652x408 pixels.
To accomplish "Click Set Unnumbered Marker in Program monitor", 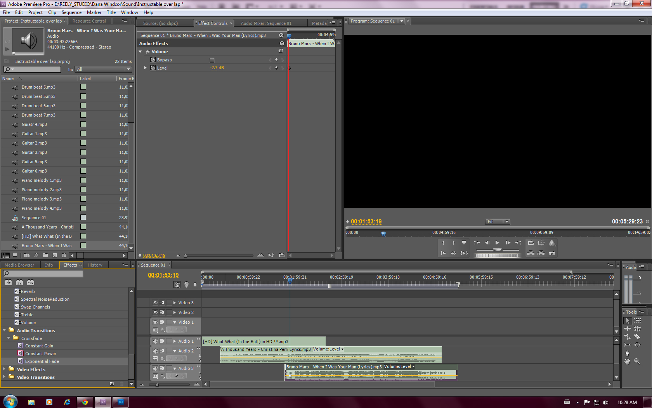I will point(464,243).
